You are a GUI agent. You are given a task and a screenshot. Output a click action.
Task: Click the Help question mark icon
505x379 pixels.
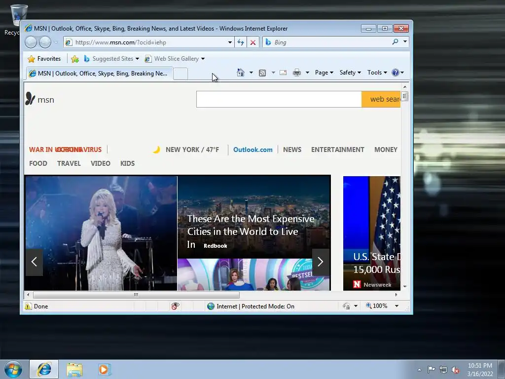coord(396,73)
